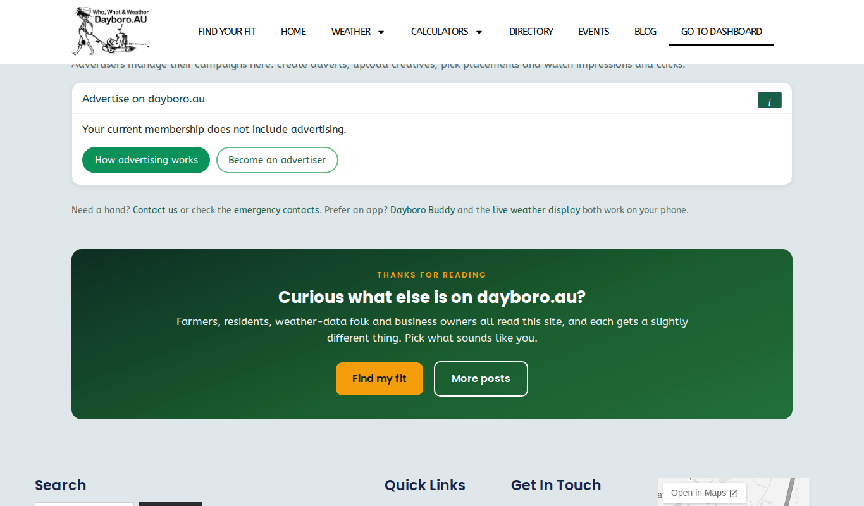Click the Become an advertiser button
Image resolution: width=864 pixels, height=506 pixels.
click(x=277, y=160)
